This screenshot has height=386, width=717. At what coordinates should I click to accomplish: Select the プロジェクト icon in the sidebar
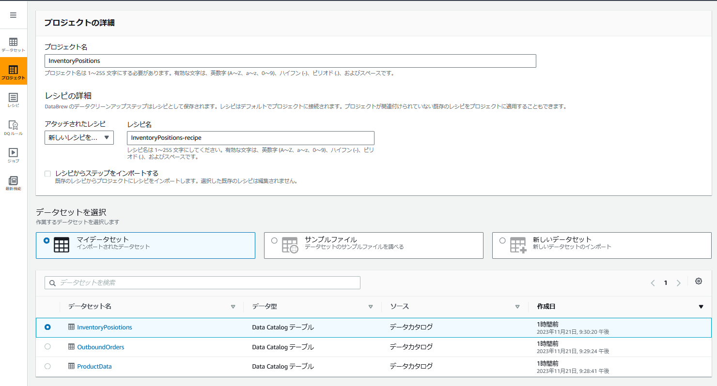pyautogui.click(x=13, y=71)
